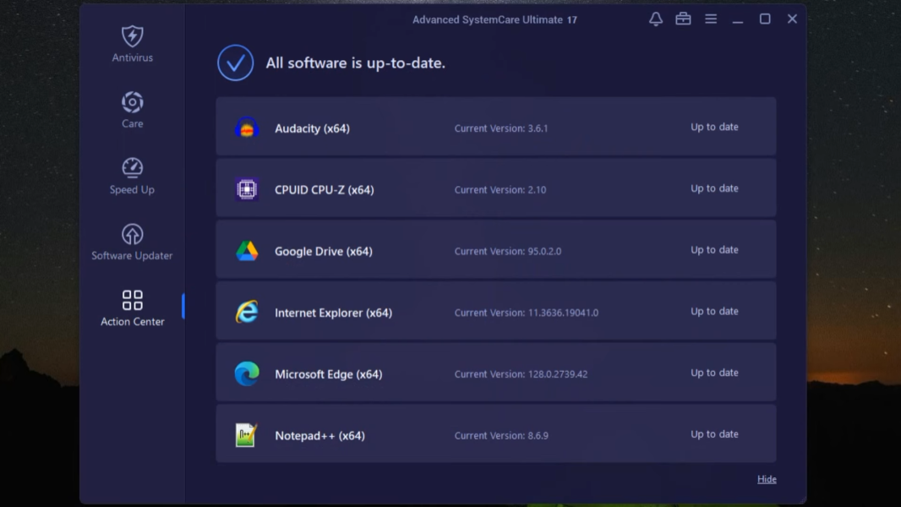Viewport: 901px width, 507px height.
Task: Click Current Version: 2.10 text
Action: (x=500, y=190)
